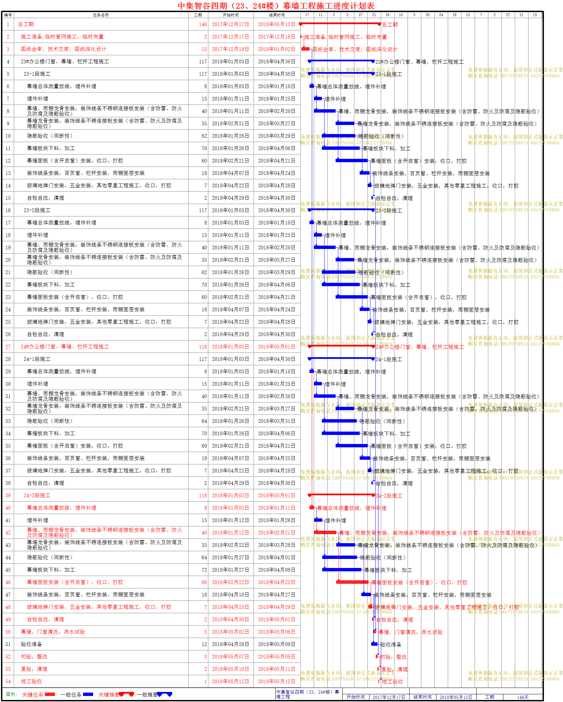The width and height of the screenshot is (563, 702).
Task: Select row 27 task 24#办公楼门窗、幕墙、栏杆工程施工
Action: click(65, 346)
